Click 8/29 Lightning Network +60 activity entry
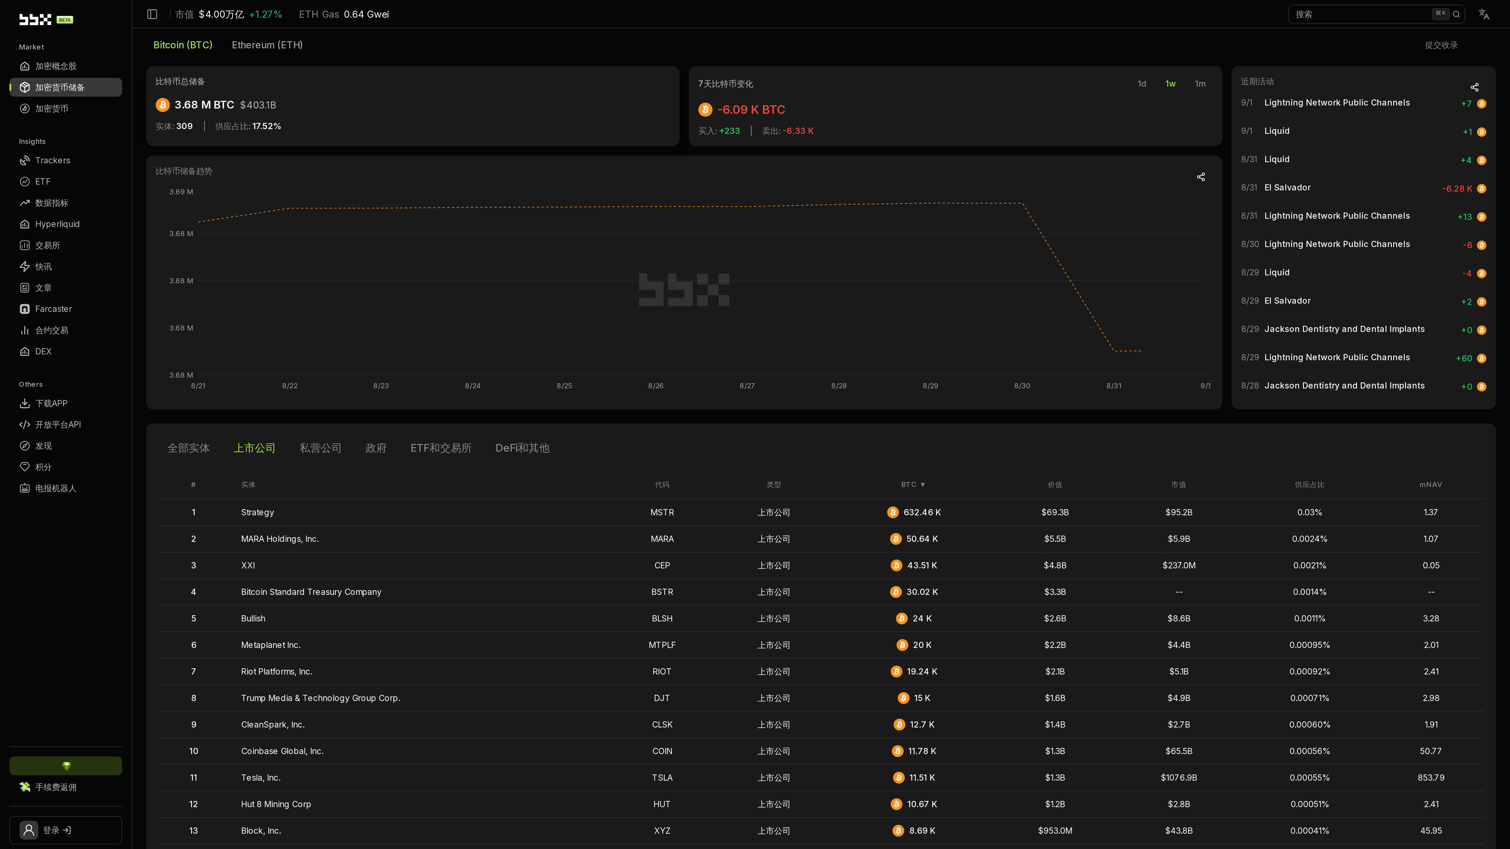The width and height of the screenshot is (1510, 849). pyautogui.click(x=1363, y=358)
